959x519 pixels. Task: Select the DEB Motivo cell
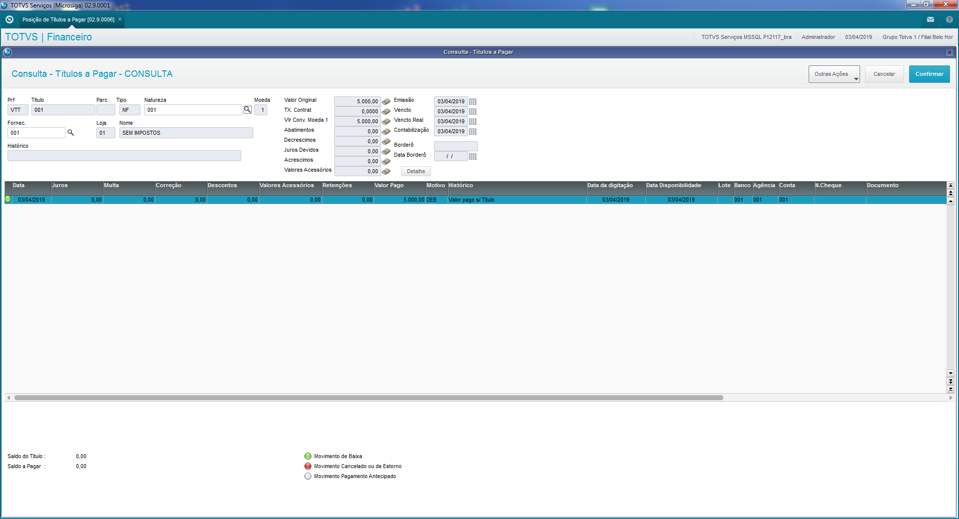[437, 200]
